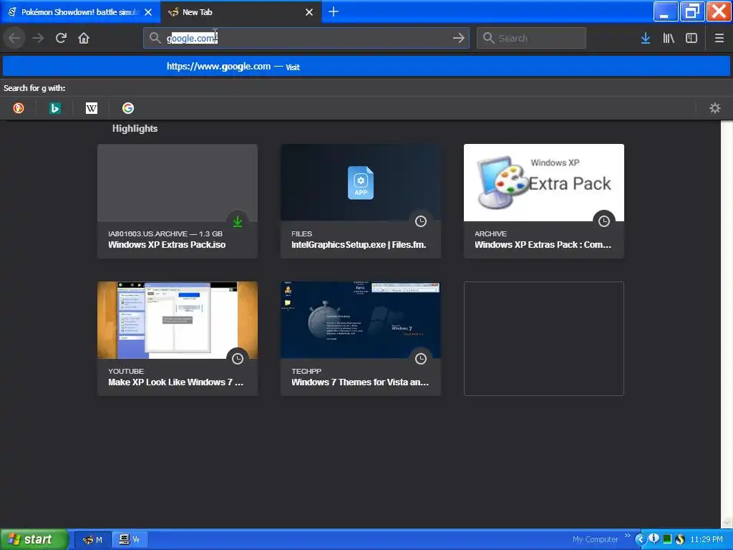Open a new tab with plus button

point(334,11)
